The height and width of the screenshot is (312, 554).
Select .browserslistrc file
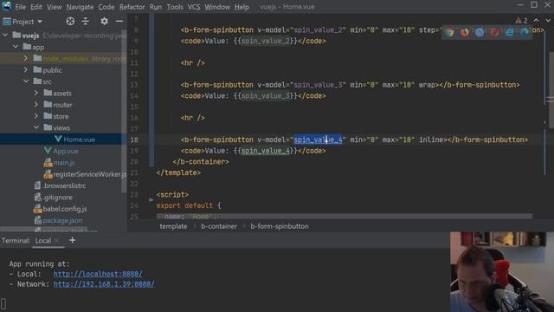64,185
